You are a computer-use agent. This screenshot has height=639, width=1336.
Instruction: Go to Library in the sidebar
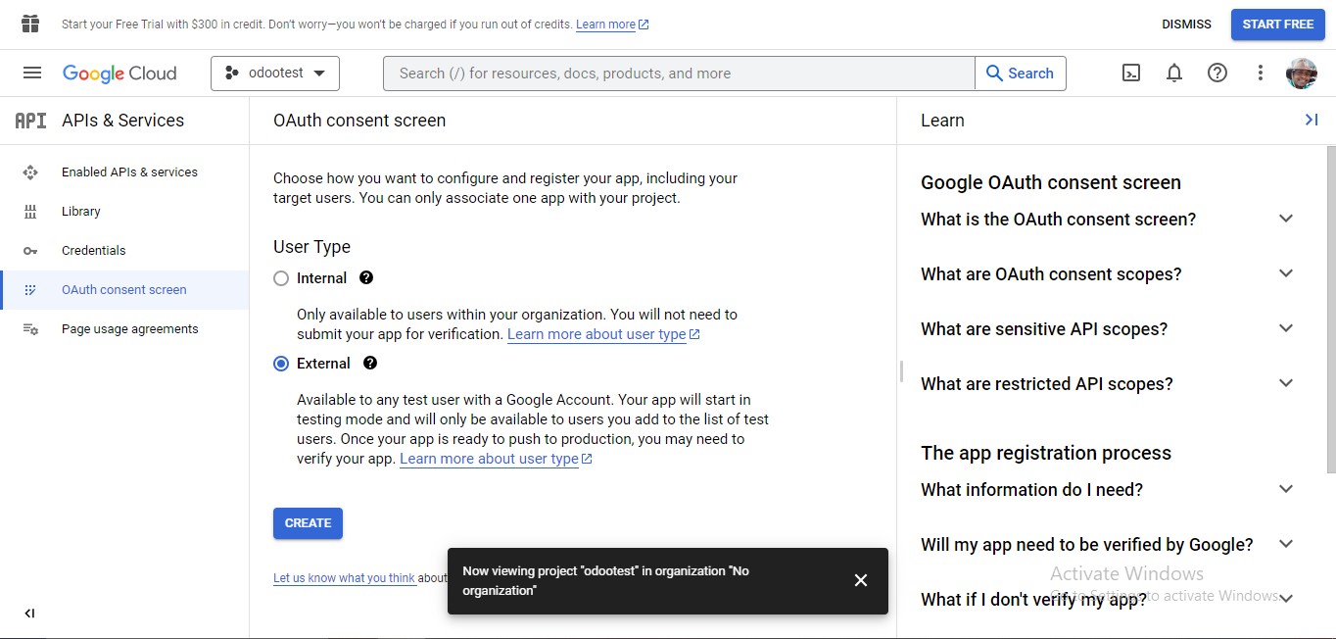coord(124,212)
